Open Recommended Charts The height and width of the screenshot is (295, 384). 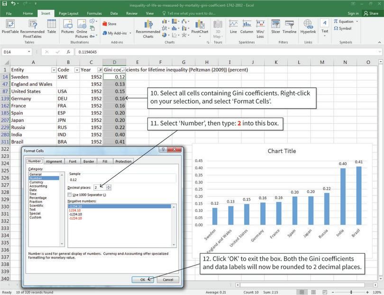(x=148, y=29)
